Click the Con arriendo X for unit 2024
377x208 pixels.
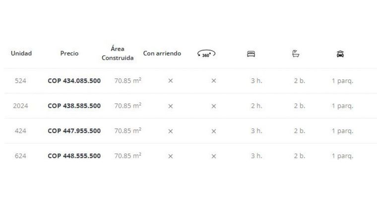tap(171, 106)
